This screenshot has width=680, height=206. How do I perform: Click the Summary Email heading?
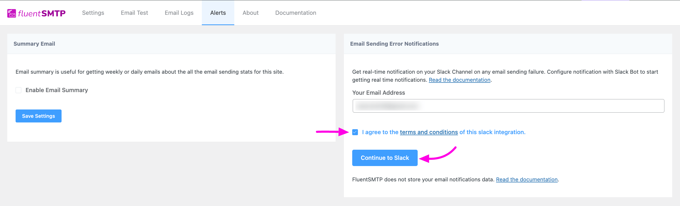click(x=34, y=44)
